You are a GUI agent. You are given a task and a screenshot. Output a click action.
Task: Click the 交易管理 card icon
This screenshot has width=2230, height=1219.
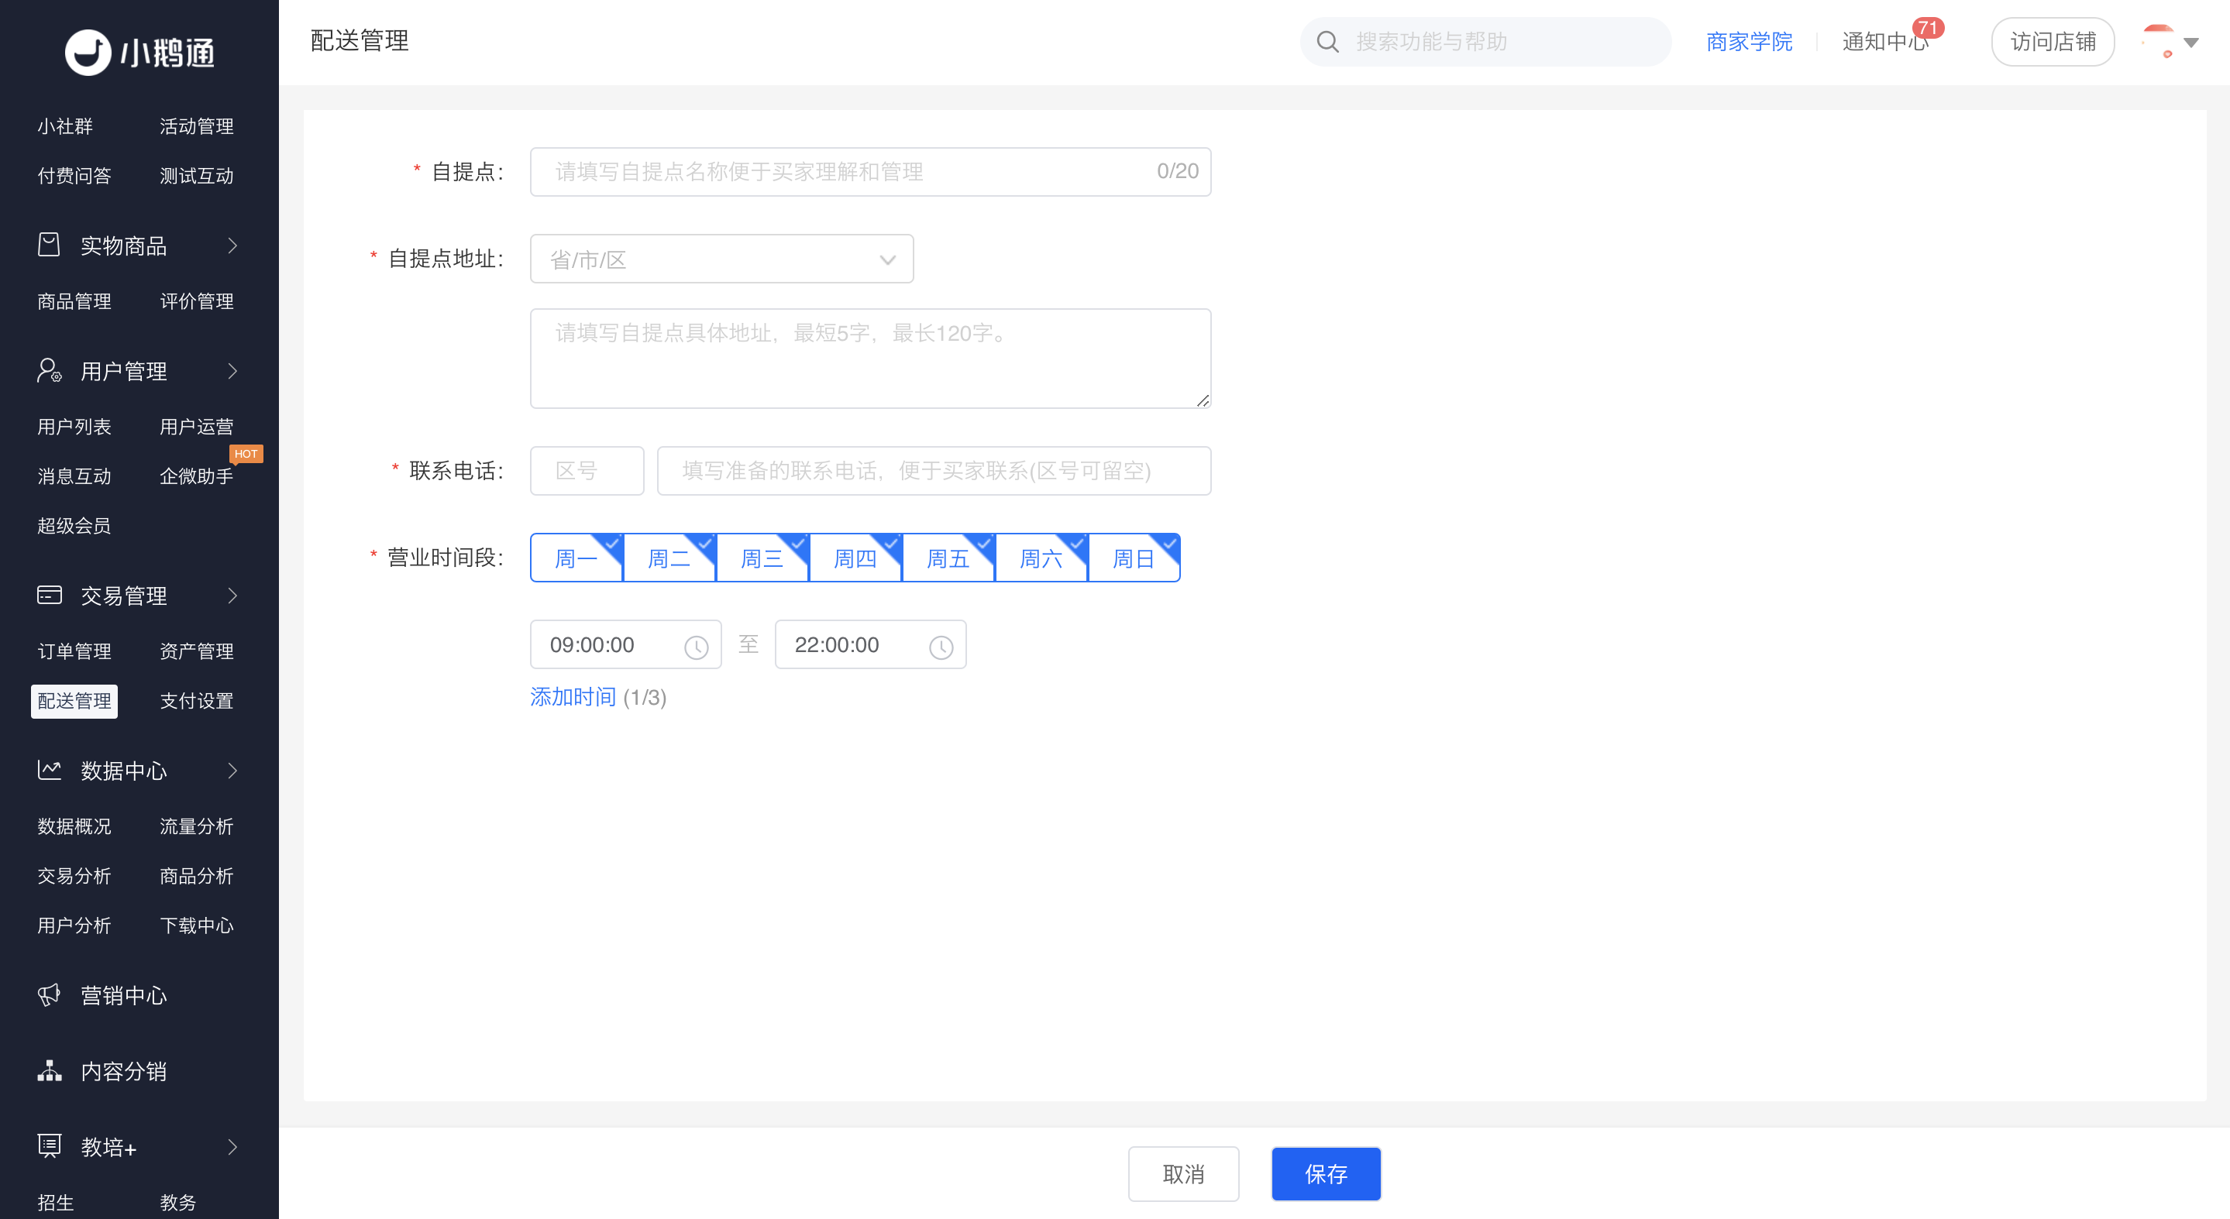coord(50,596)
